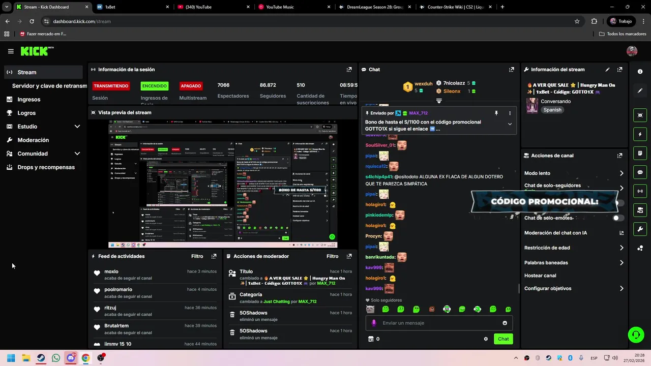Screen dimensions: 651x366
Task: Pop out the Acciones de canal panel
Action: pyautogui.click(x=619, y=156)
